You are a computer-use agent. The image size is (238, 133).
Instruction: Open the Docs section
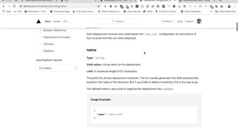click(48, 21)
